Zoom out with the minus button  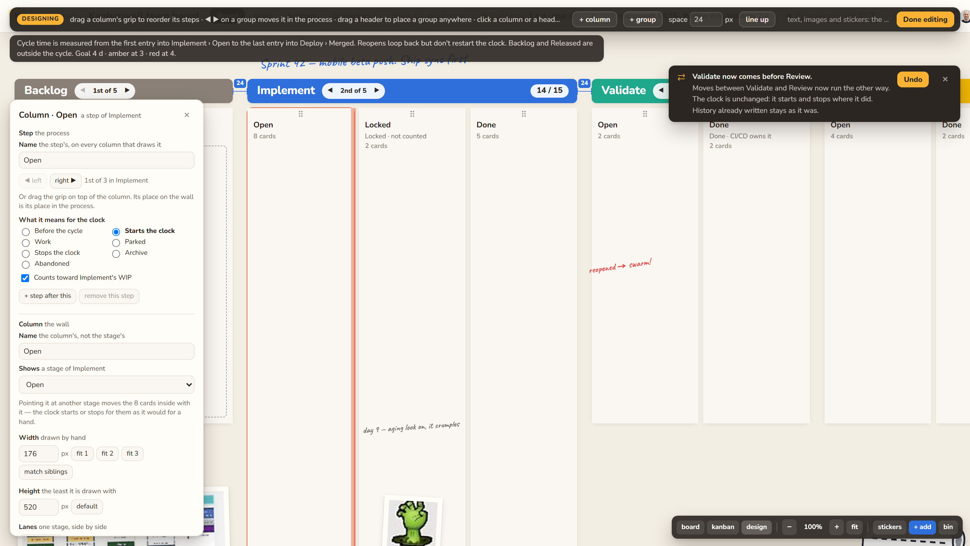789,527
